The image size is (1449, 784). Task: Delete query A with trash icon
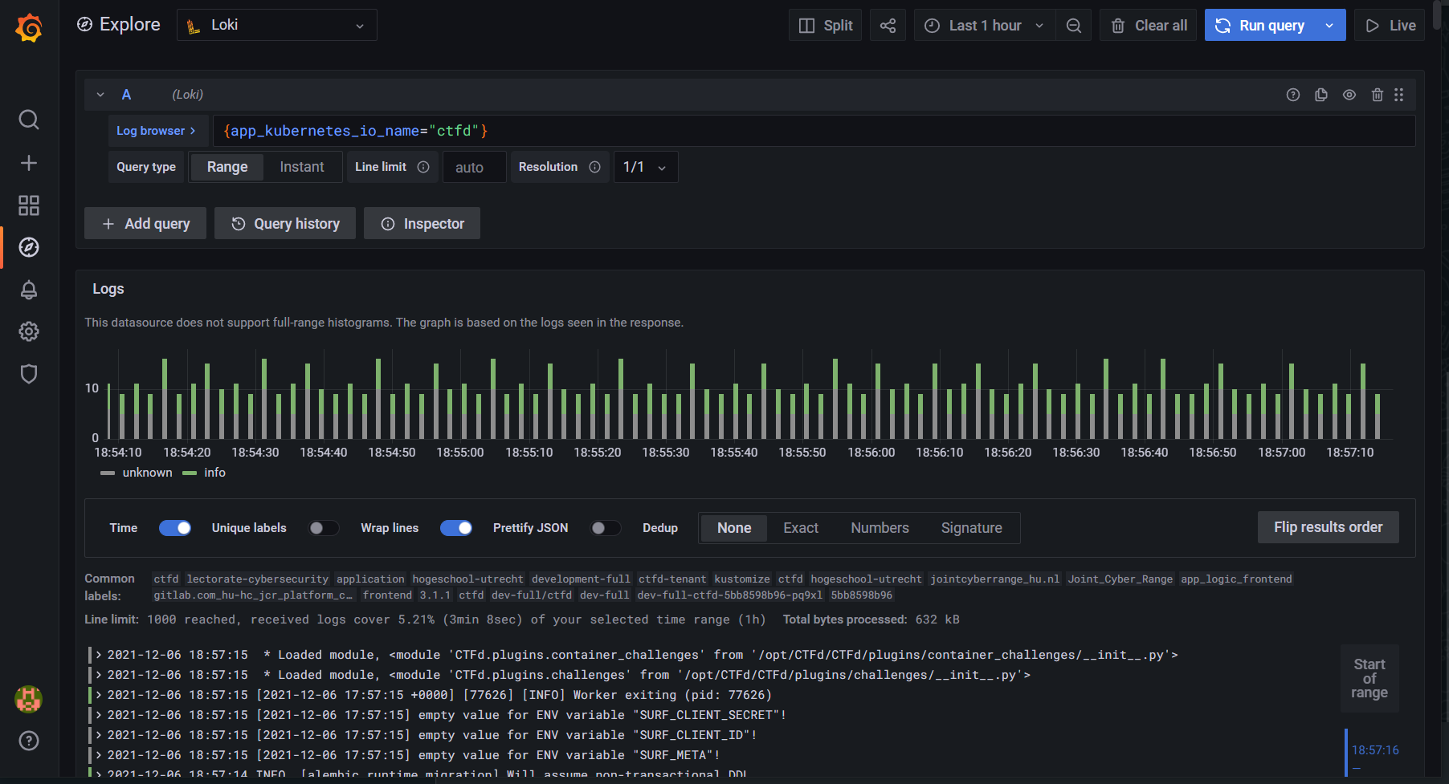pyautogui.click(x=1377, y=95)
